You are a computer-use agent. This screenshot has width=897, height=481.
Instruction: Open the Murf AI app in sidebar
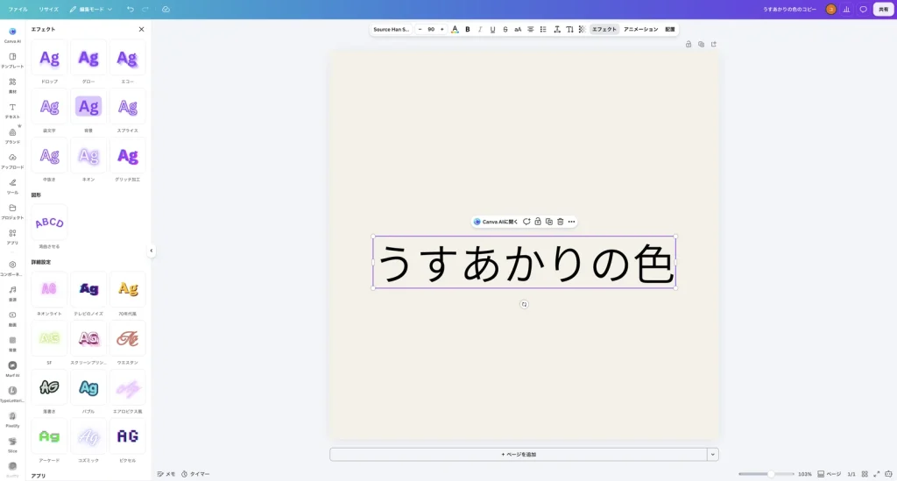12,368
